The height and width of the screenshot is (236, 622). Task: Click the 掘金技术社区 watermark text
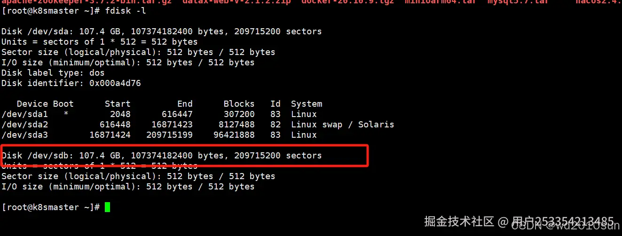coord(458,221)
